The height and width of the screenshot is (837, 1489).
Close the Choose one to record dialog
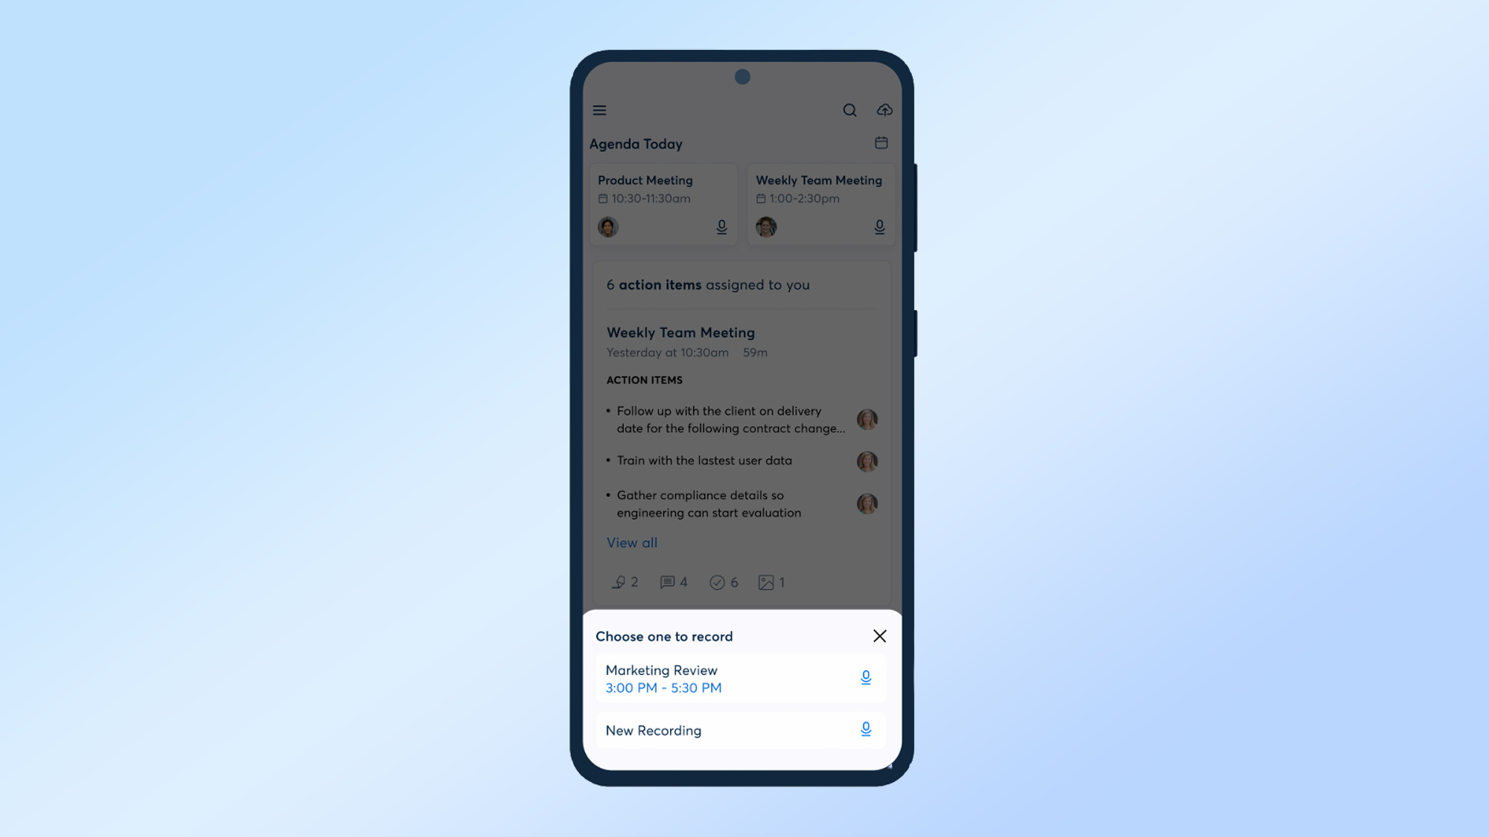click(x=879, y=635)
